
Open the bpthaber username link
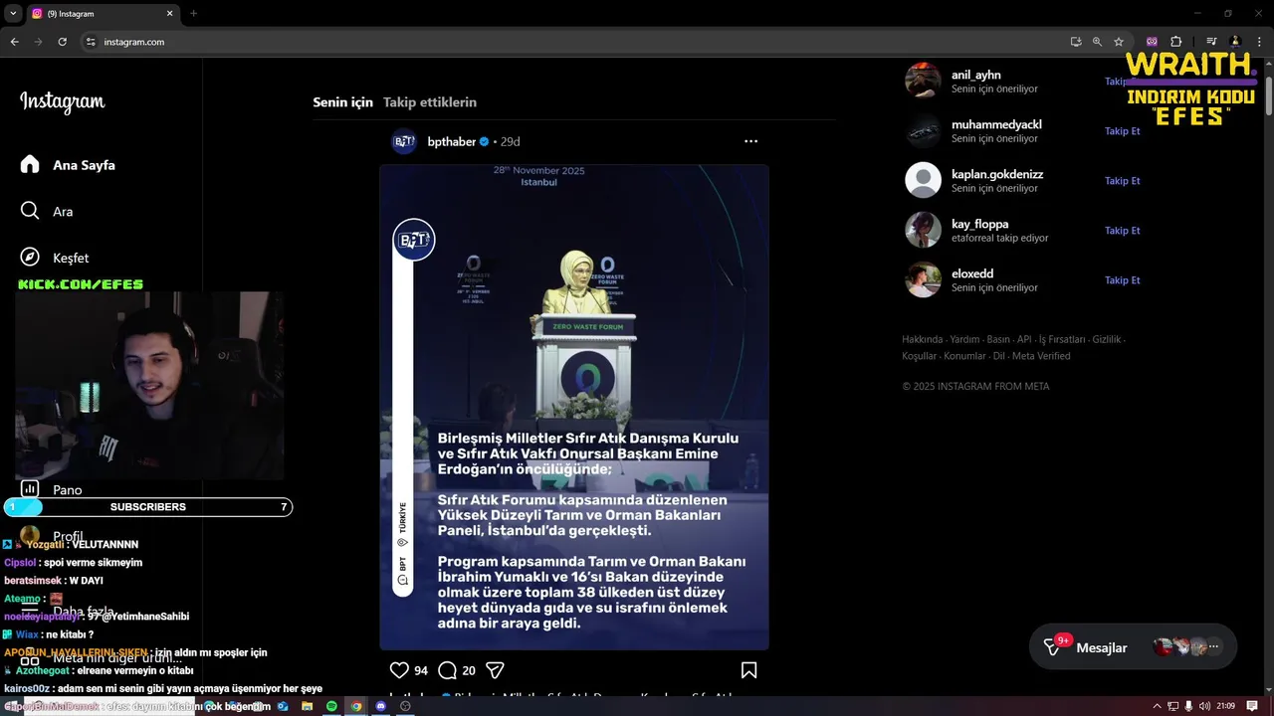click(452, 142)
